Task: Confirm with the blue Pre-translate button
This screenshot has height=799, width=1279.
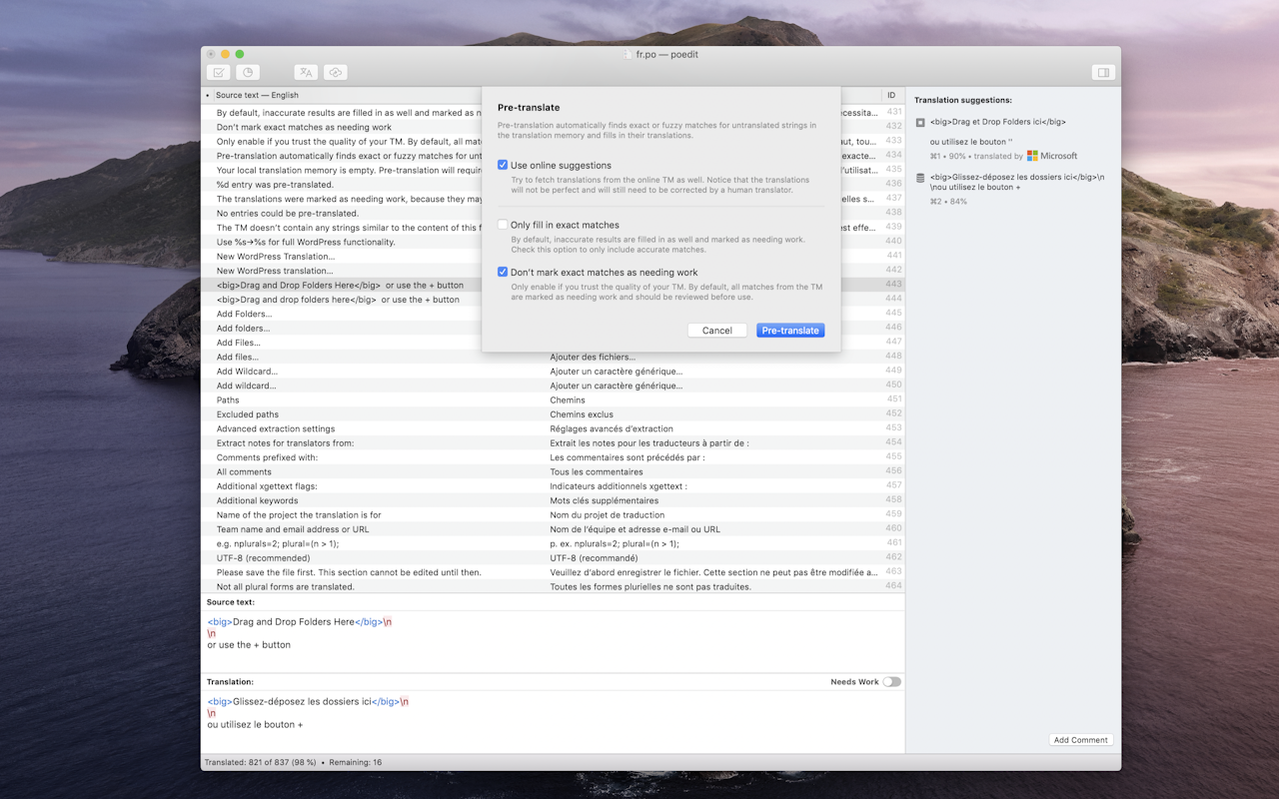Action: click(790, 331)
